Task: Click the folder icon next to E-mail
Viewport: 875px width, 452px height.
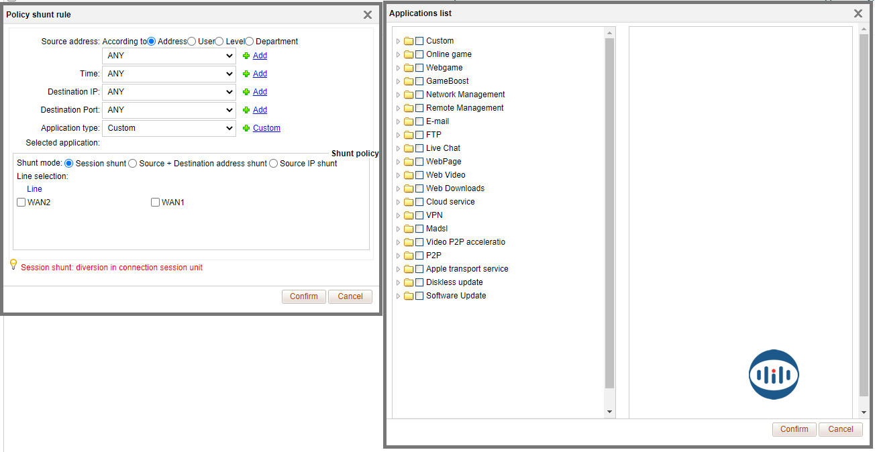Action: 409,121
